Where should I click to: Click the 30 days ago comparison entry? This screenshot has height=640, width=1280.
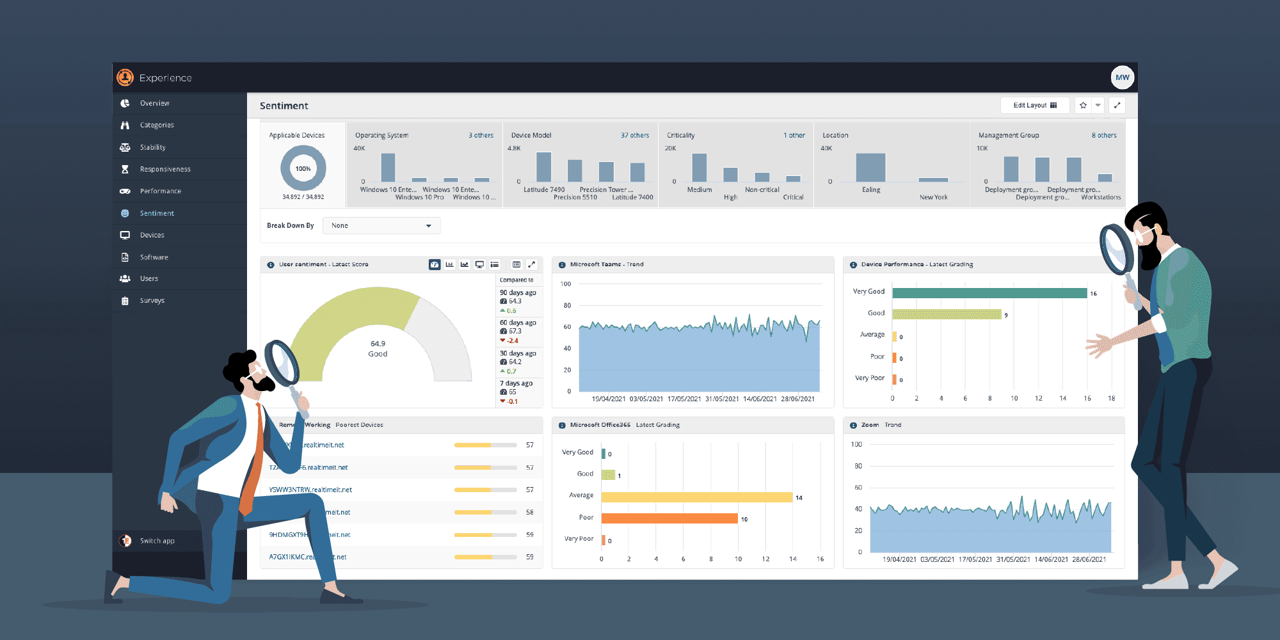(519, 362)
